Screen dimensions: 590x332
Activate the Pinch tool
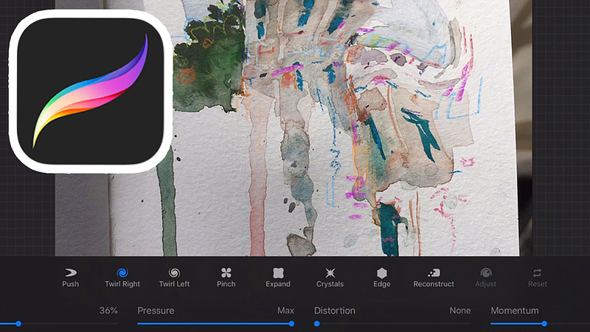coord(226,277)
